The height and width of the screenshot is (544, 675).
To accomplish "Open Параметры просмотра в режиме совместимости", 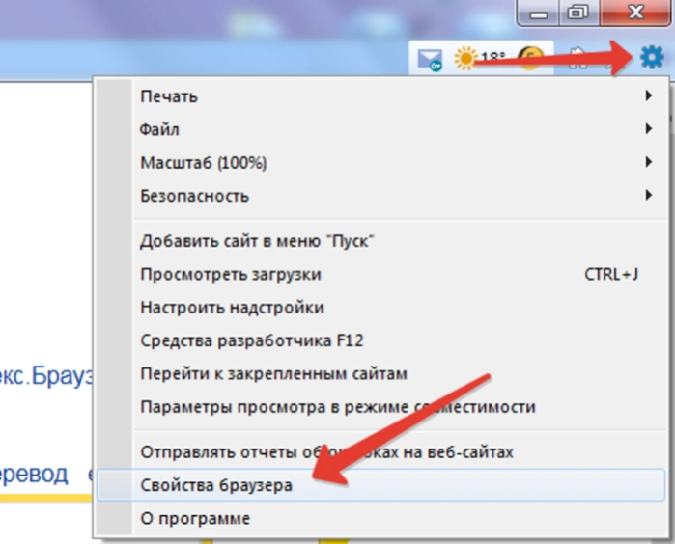I will click(x=381, y=407).
